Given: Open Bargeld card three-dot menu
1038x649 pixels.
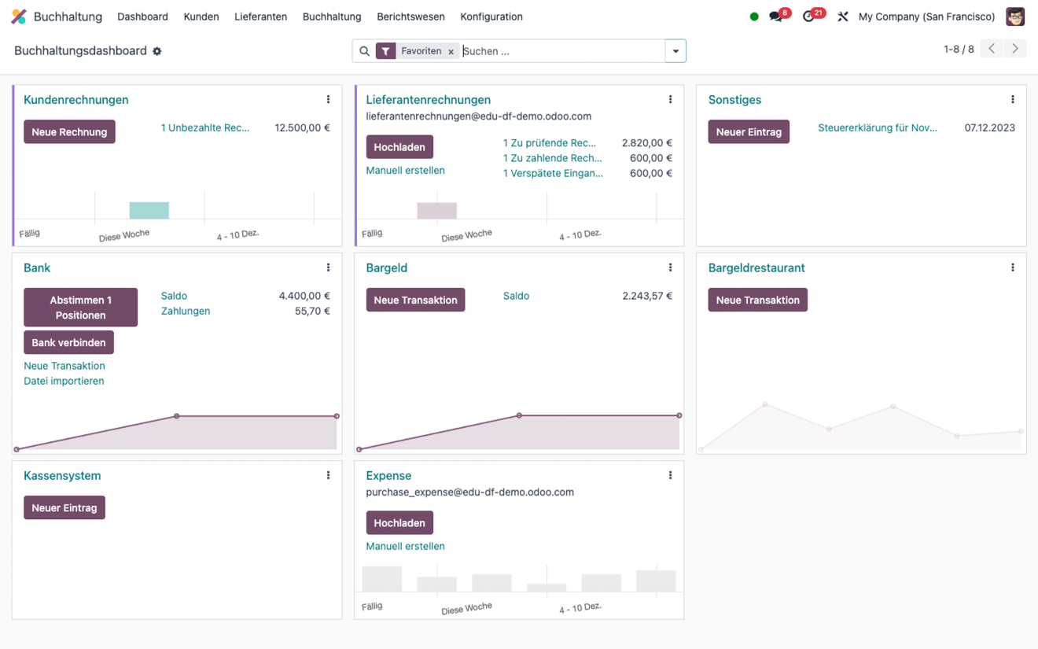Looking at the screenshot, I should pos(671,268).
